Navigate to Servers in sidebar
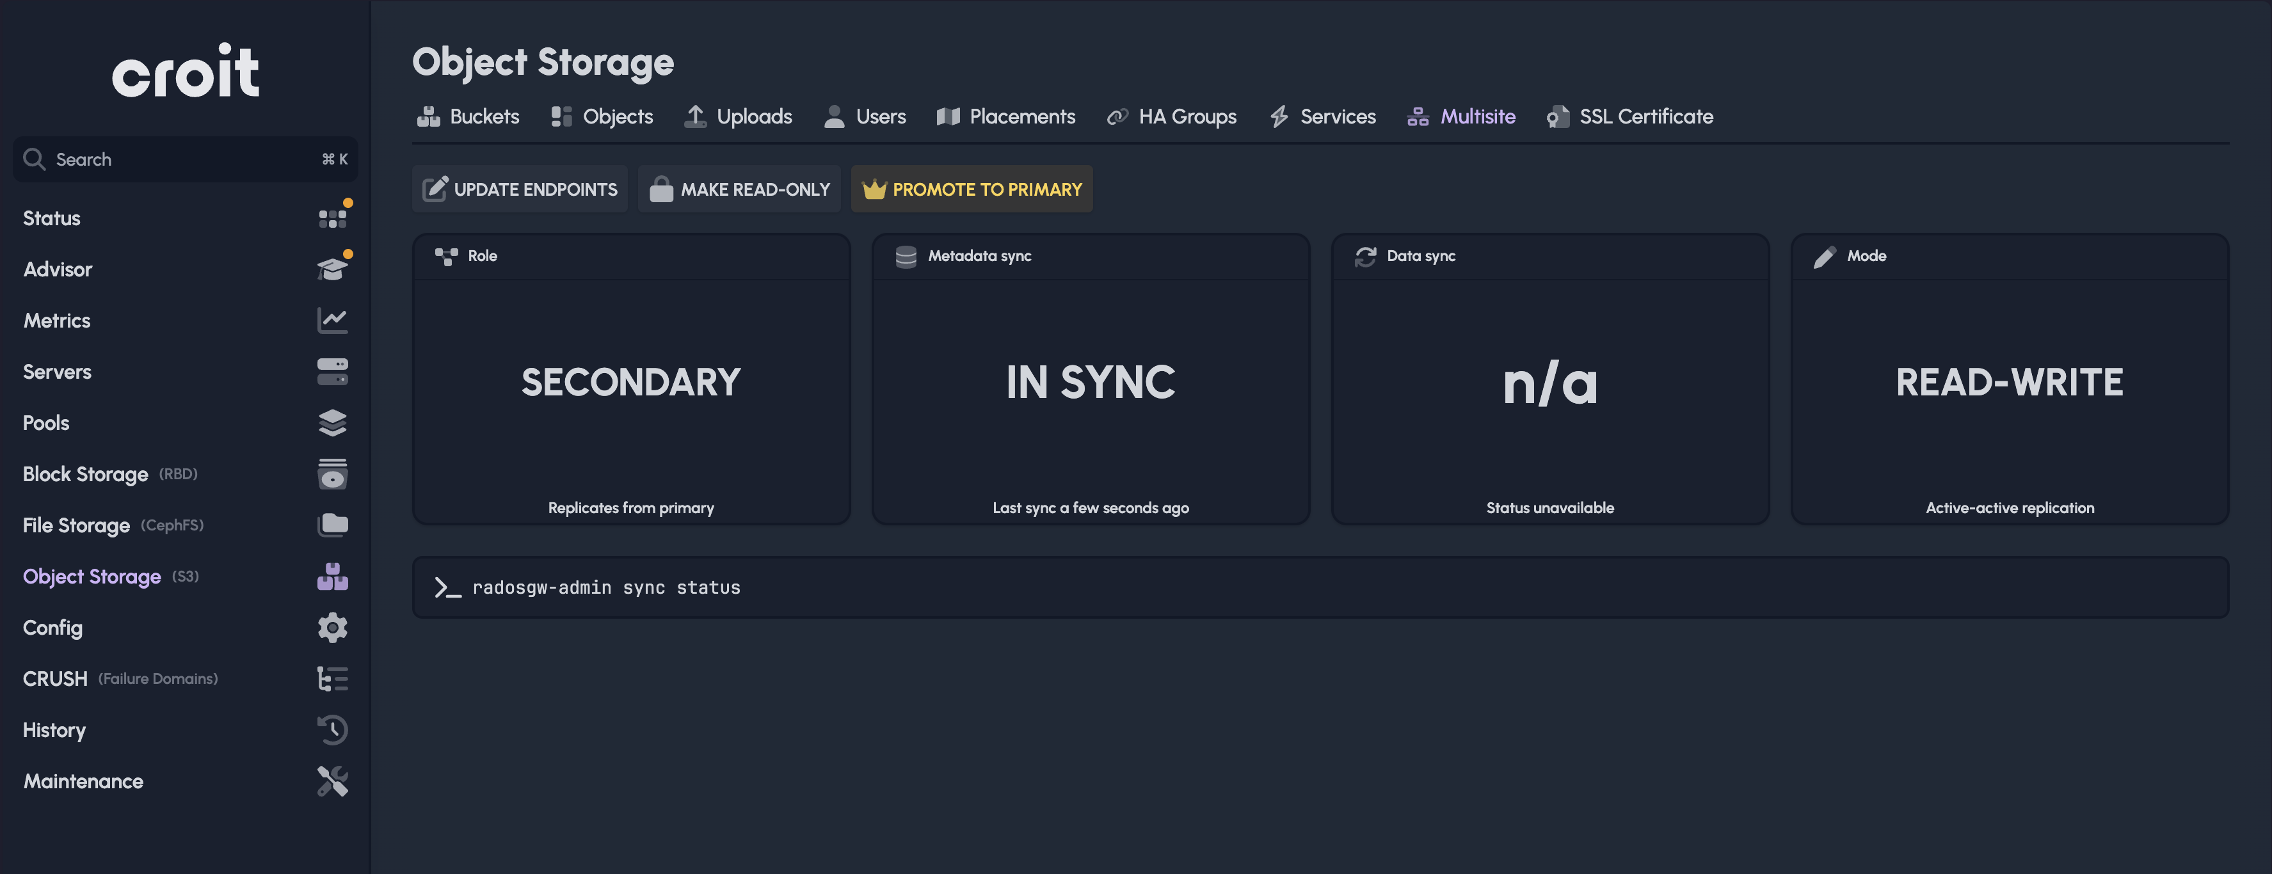Viewport: 2272px width, 874px height. click(56, 371)
